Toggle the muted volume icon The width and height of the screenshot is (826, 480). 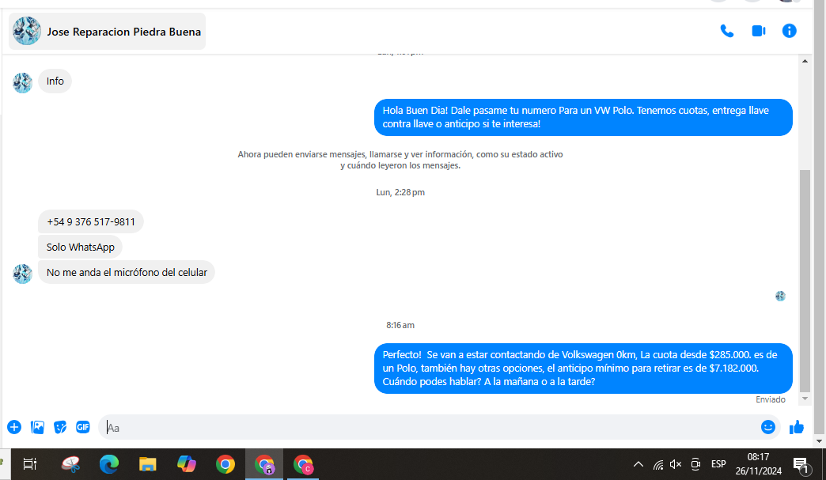[x=676, y=464]
